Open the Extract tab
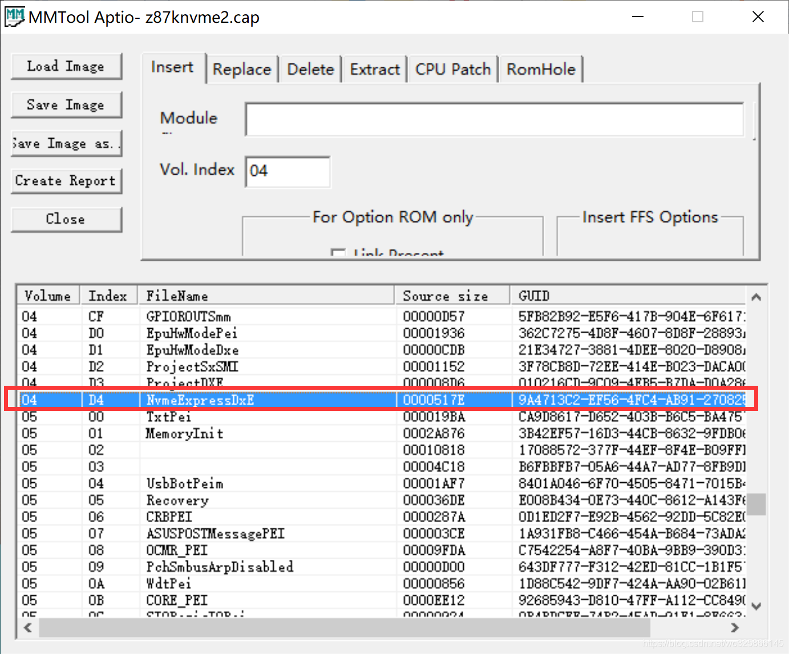The width and height of the screenshot is (789, 654). 375,69
